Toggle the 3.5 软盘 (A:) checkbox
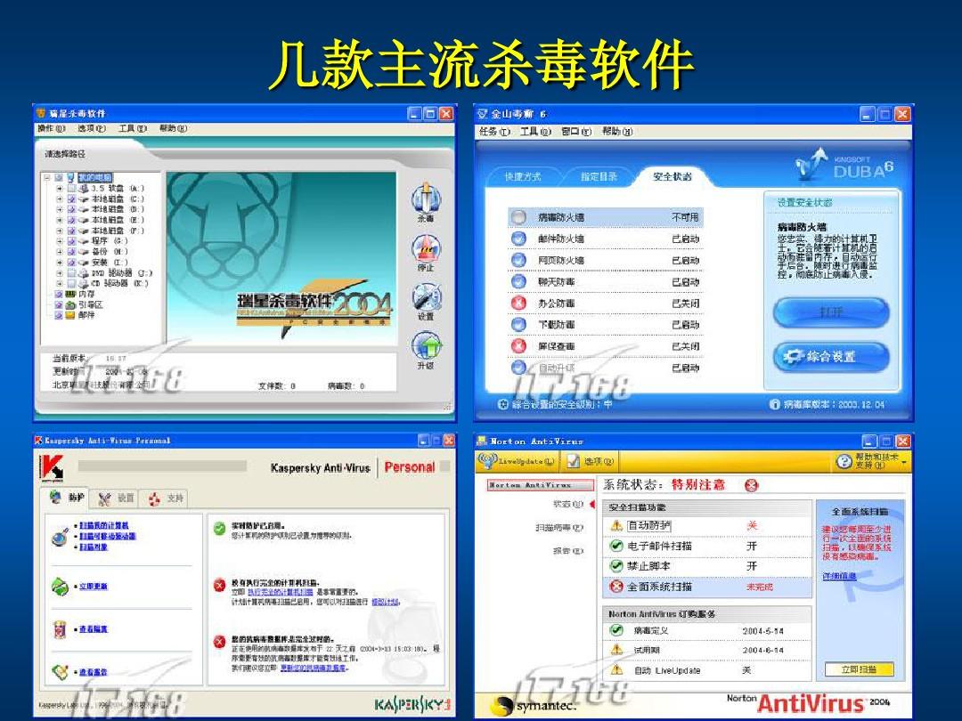This screenshot has width=962, height=721. 72,188
